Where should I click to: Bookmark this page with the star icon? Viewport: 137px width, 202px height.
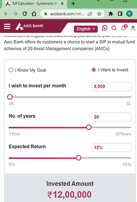pyautogui.click(x=99, y=14)
